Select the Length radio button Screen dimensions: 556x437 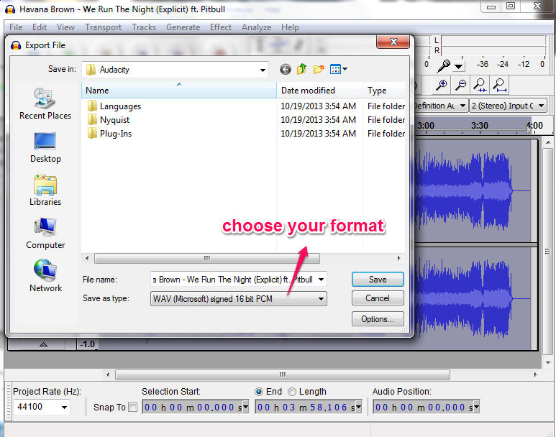(x=292, y=392)
